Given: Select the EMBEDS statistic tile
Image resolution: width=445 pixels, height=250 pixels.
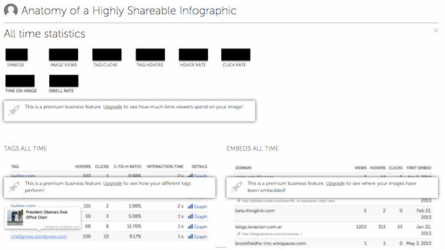Looking at the screenshot, I should (16, 57).
